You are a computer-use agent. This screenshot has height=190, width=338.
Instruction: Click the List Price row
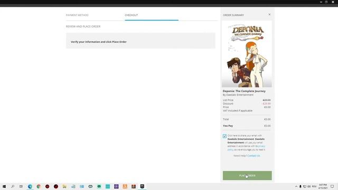[x=247, y=100]
